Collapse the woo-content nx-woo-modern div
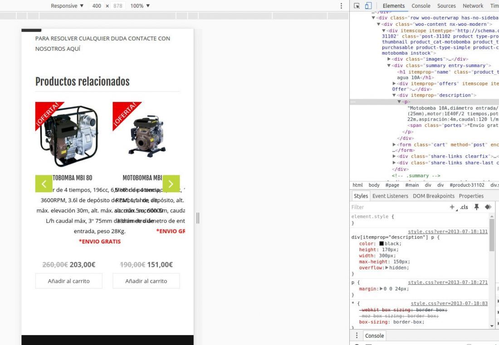This screenshot has width=499, height=345. 378,24
